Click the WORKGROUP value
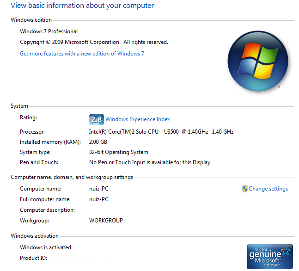This screenshot has height=271, width=299. tap(106, 221)
